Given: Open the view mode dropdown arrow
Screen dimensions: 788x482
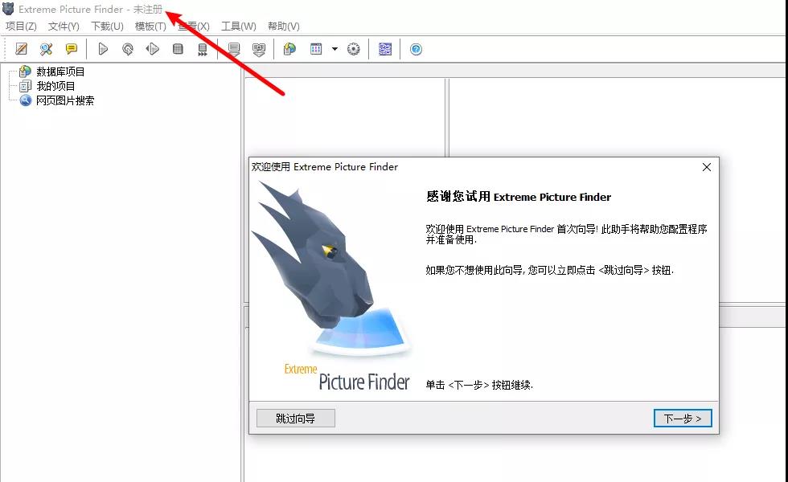Looking at the screenshot, I should (334, 49).
